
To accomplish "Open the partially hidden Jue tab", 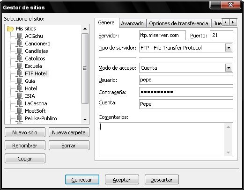I will click(217, 23).
